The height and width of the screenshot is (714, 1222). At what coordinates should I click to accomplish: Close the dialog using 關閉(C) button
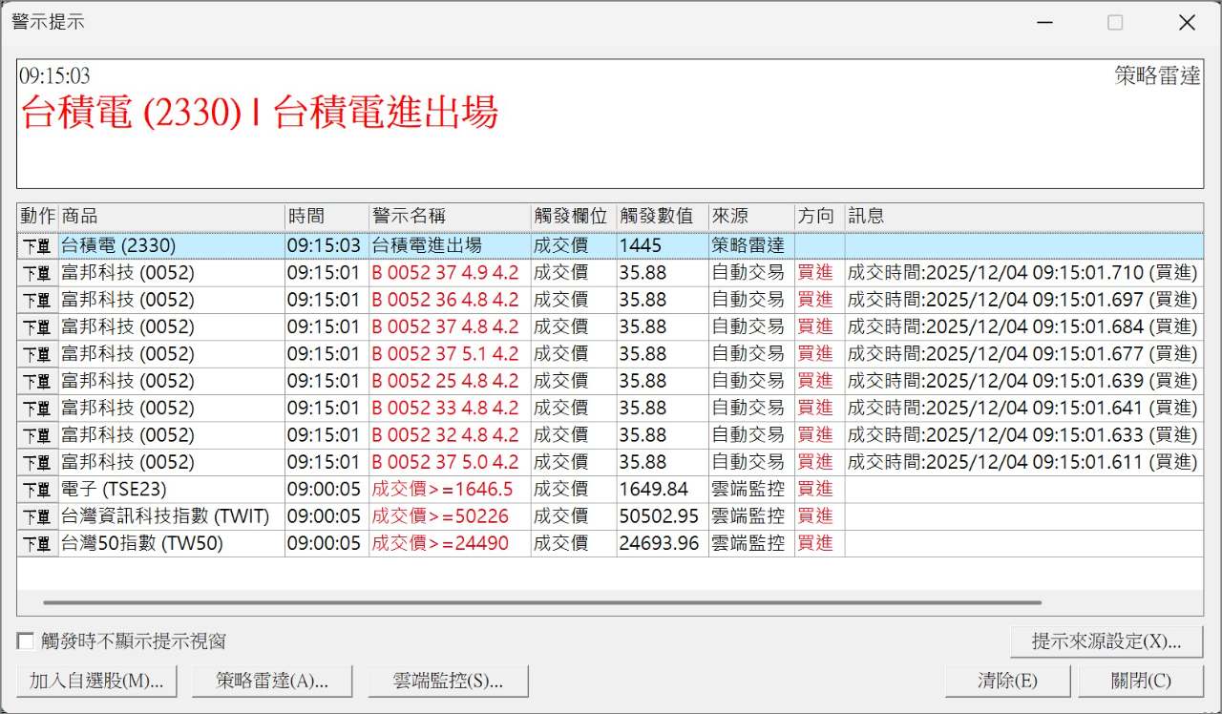click(1141, 682)
